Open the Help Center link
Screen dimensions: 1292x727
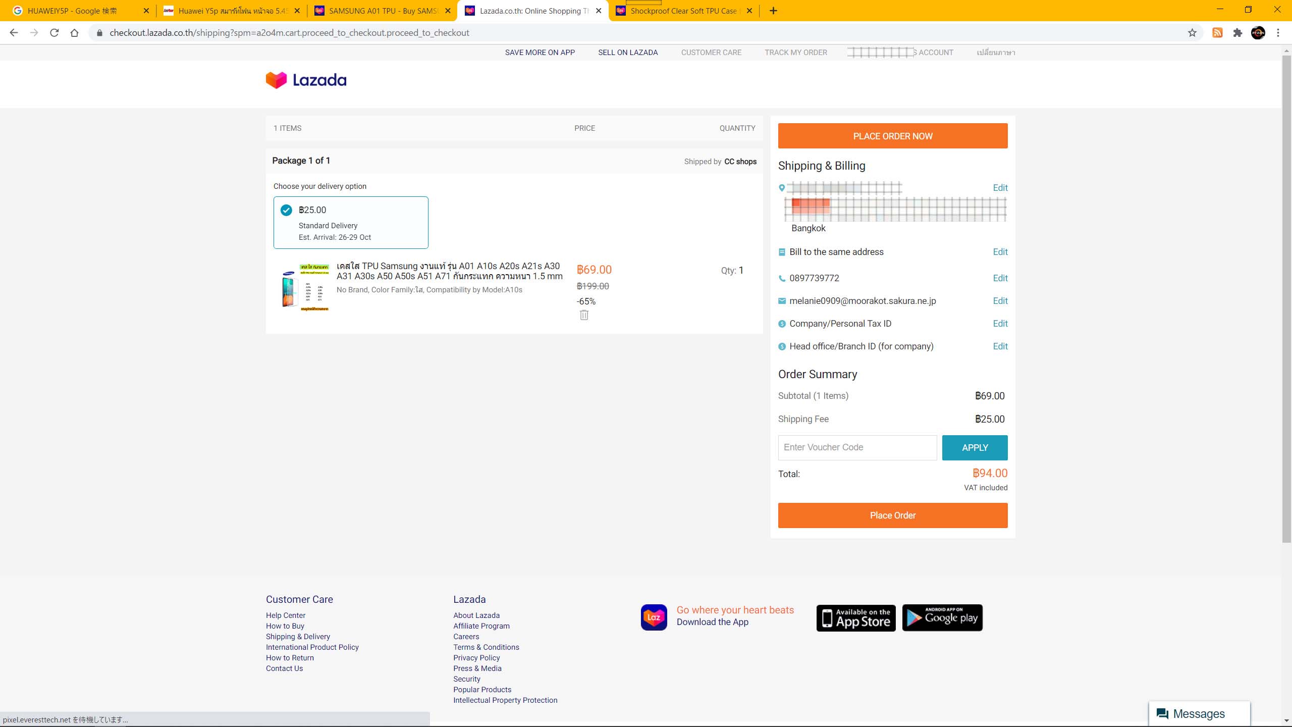coord(286,615)
